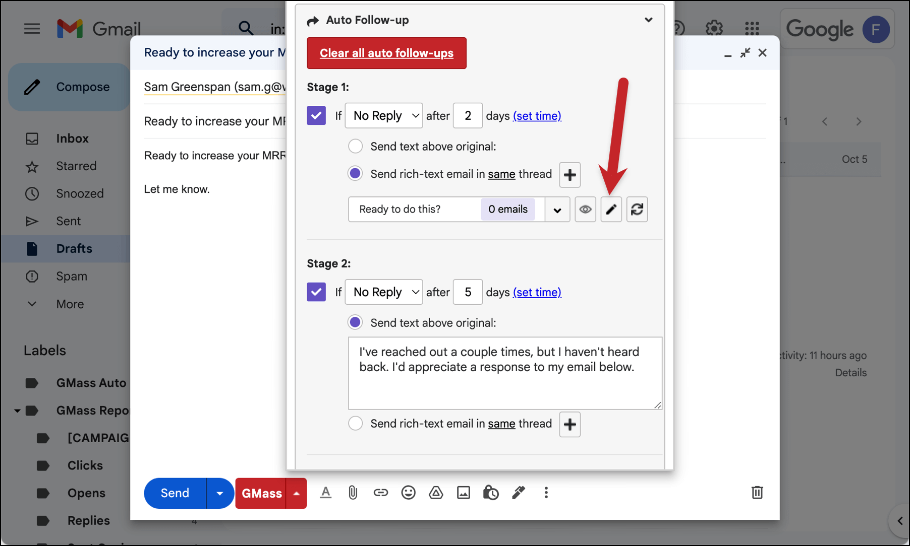Select the 'Ready to do this?' template field

pos(446,210)
